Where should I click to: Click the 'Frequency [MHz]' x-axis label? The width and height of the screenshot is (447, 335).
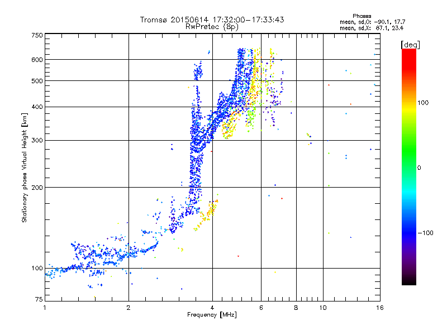point(212,315)
